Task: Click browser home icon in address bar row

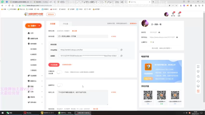Action: (13, 6)
